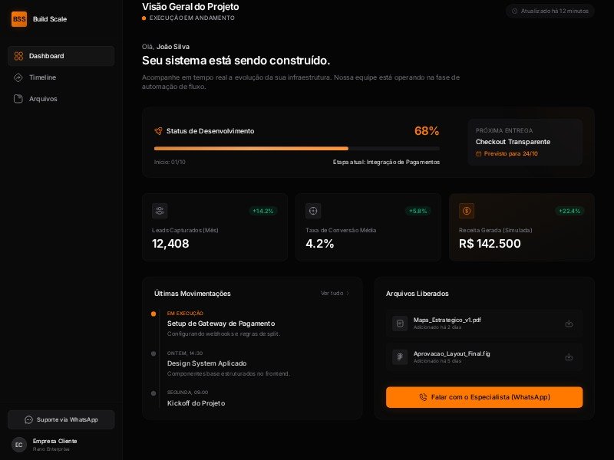Image resolution: width=614 pixels, height=460 pixels.
Task: Click the Figma file icon for Aprovacao_Layout_Final
Action: (x=400, y=356)
